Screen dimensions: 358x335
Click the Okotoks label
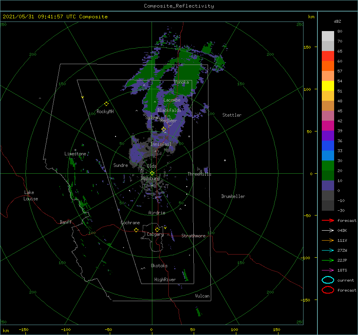pos(159,265)
